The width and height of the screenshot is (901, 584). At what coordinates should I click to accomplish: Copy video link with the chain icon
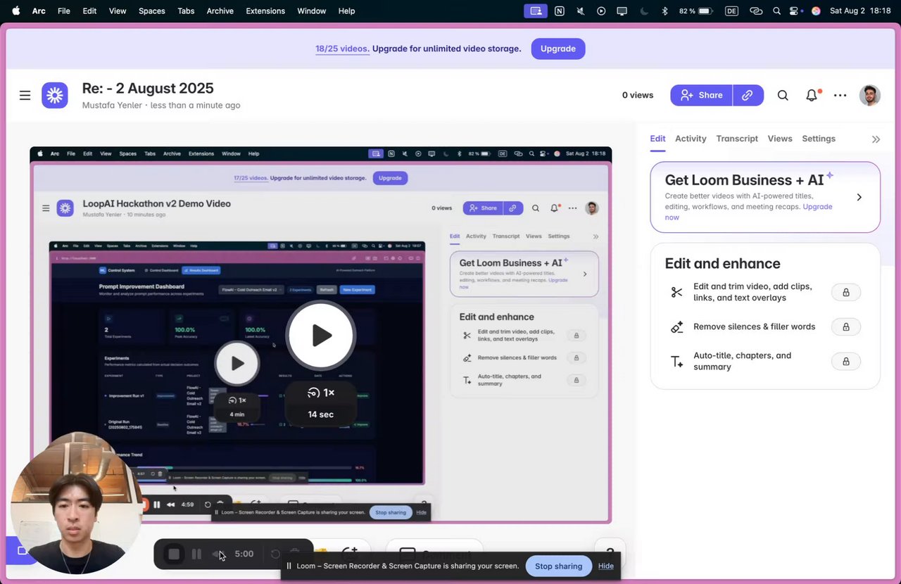point(748,95)
